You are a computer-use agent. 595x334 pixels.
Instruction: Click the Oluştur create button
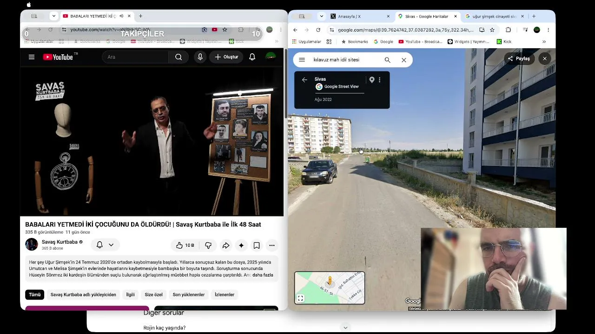pos(226,57)
